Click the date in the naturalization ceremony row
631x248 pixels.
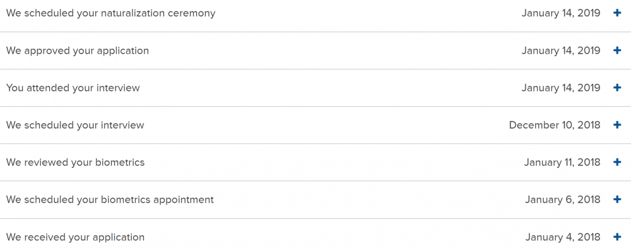tap(561, 13)
